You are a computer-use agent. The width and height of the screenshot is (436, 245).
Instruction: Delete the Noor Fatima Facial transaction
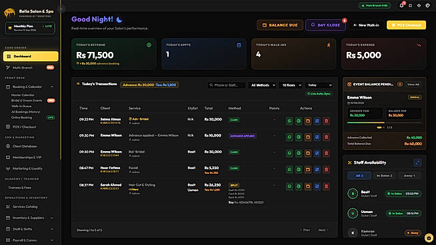tap(326, 170)
